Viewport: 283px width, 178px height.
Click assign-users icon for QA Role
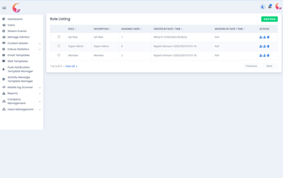point(261,37)
